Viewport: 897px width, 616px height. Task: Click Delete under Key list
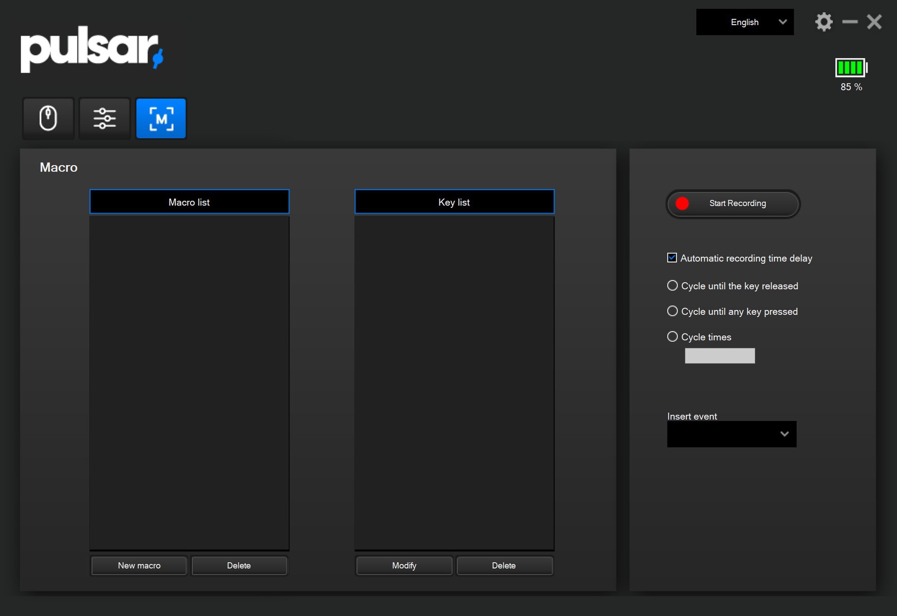[x=504, y=565]
